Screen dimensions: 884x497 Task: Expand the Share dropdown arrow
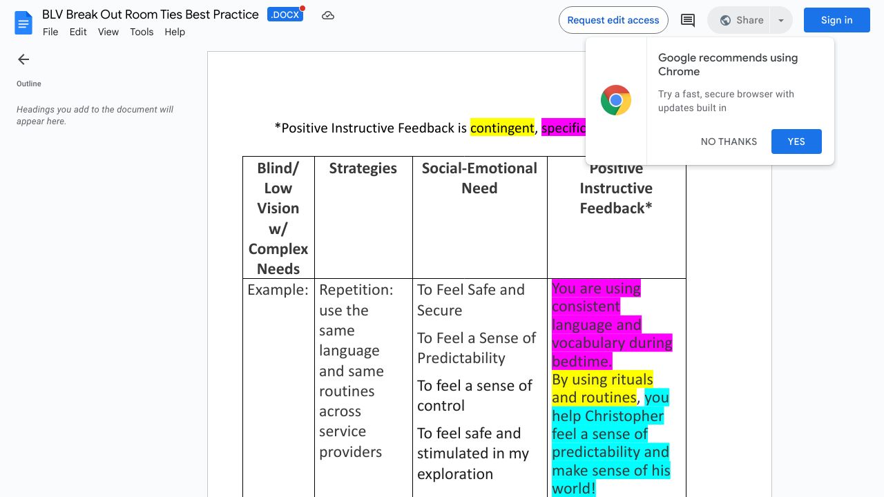tap(781, 20)
